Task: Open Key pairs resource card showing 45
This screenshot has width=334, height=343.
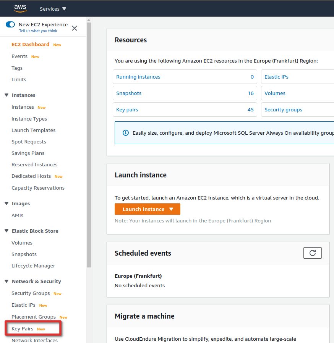Action: (x=185, y=110)
